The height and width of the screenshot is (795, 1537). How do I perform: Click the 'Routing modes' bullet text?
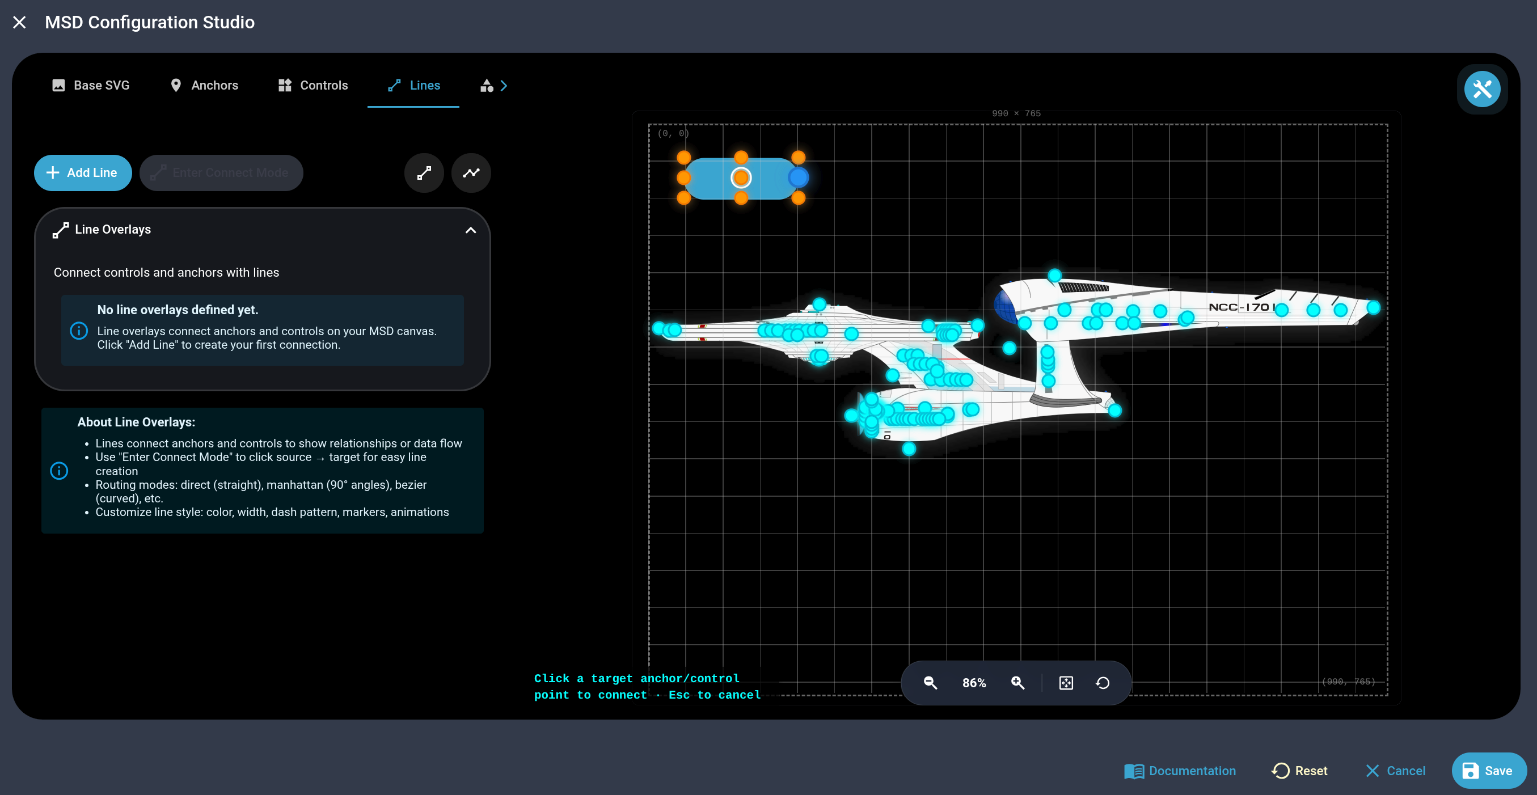click(261, 492)
